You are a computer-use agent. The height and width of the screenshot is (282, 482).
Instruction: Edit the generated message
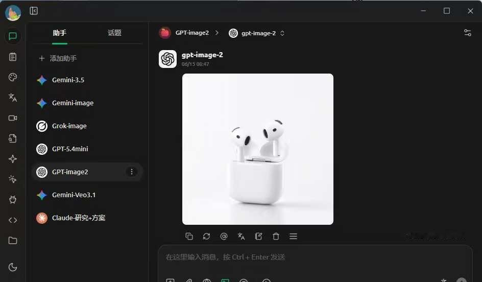(258, 236)
